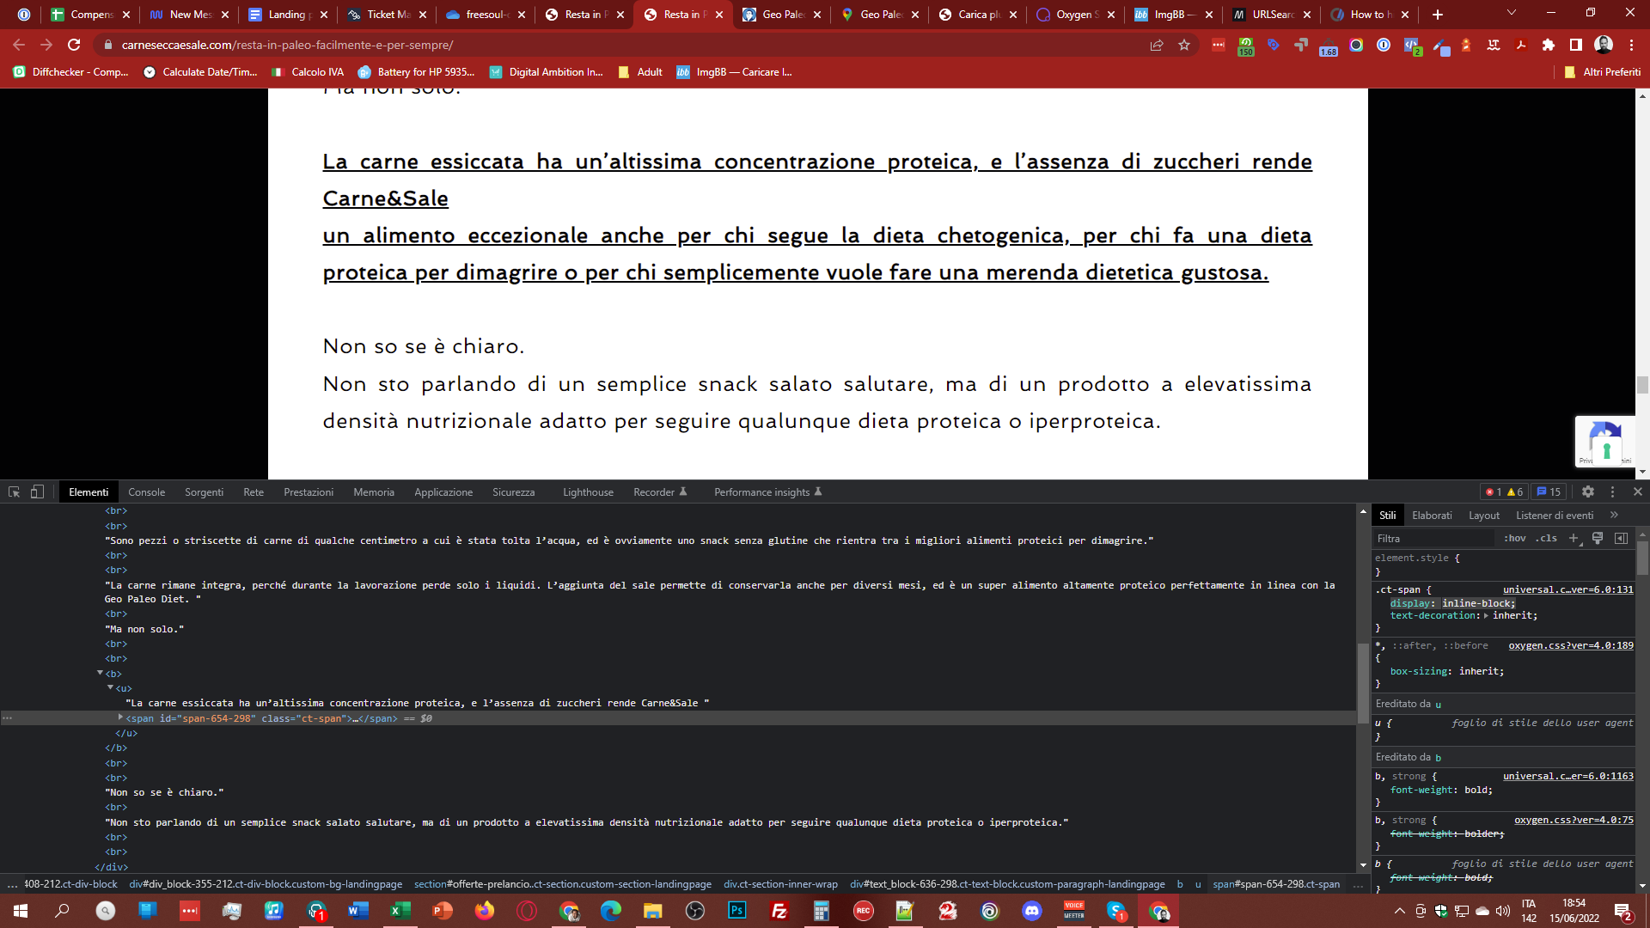The image size is (1650, 928).
Task: Toggle the :hov pseudo-class forcing panel
Action: coord(1515,538)
